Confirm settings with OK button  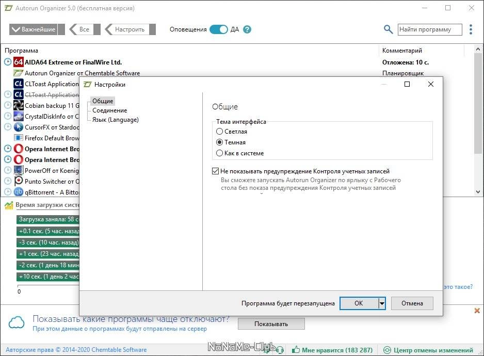[359, 303]
